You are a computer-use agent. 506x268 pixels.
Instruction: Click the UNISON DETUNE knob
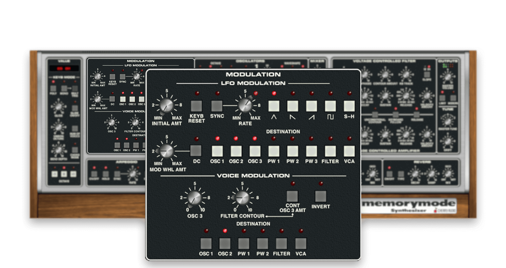pyautogui.click(x=59, y=127)
